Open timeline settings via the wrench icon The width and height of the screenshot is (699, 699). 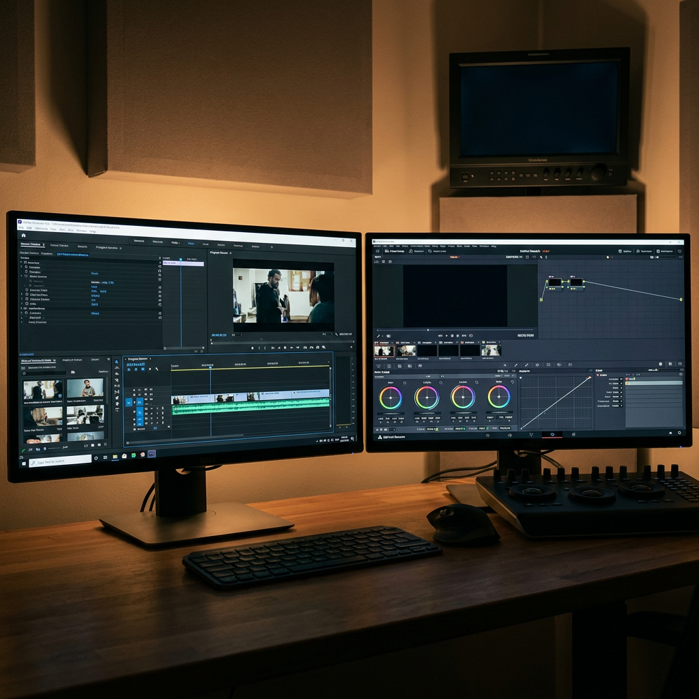157,369
